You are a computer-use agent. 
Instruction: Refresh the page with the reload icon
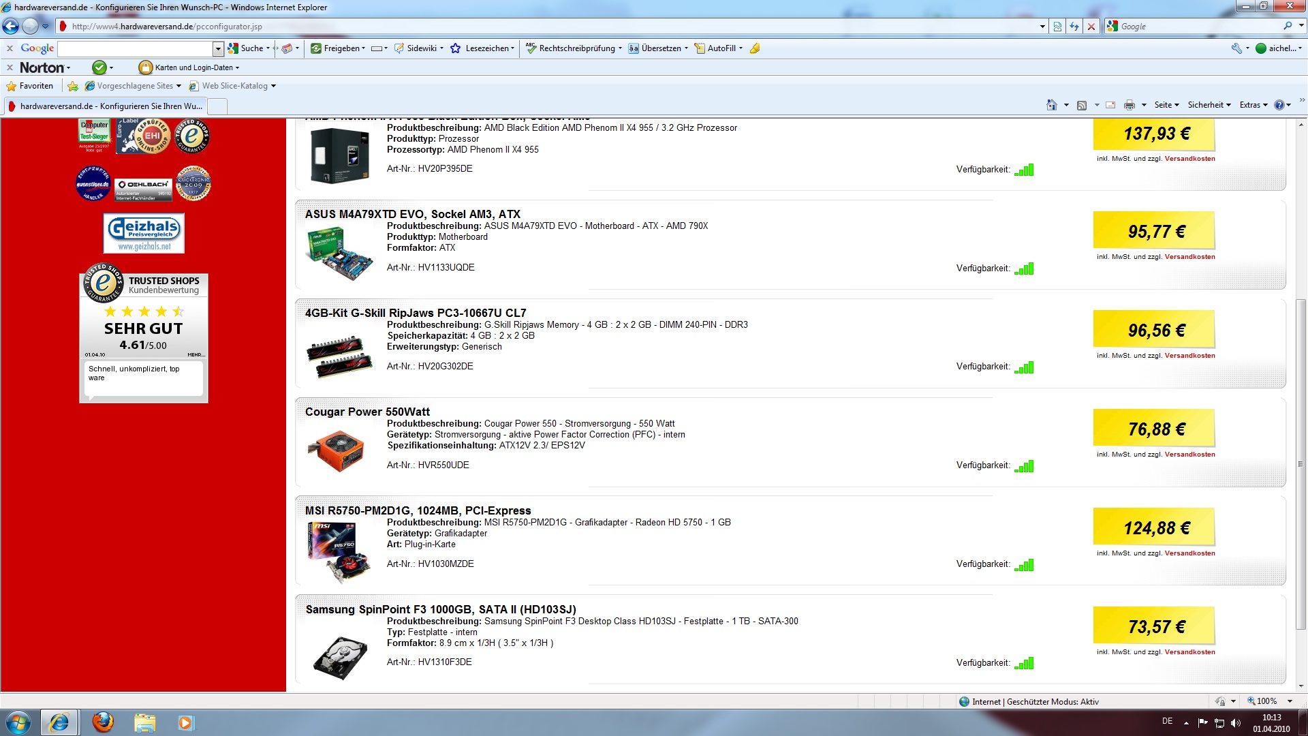[1074, 27]
